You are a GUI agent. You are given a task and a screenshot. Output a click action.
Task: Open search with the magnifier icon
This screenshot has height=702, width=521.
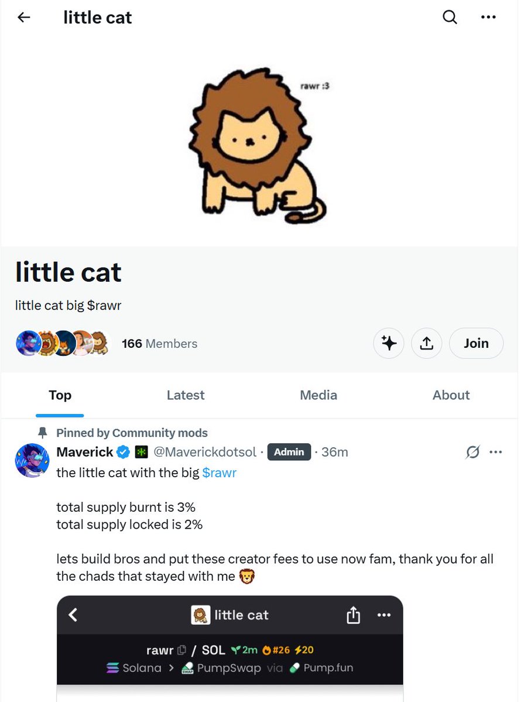point(450,18)
